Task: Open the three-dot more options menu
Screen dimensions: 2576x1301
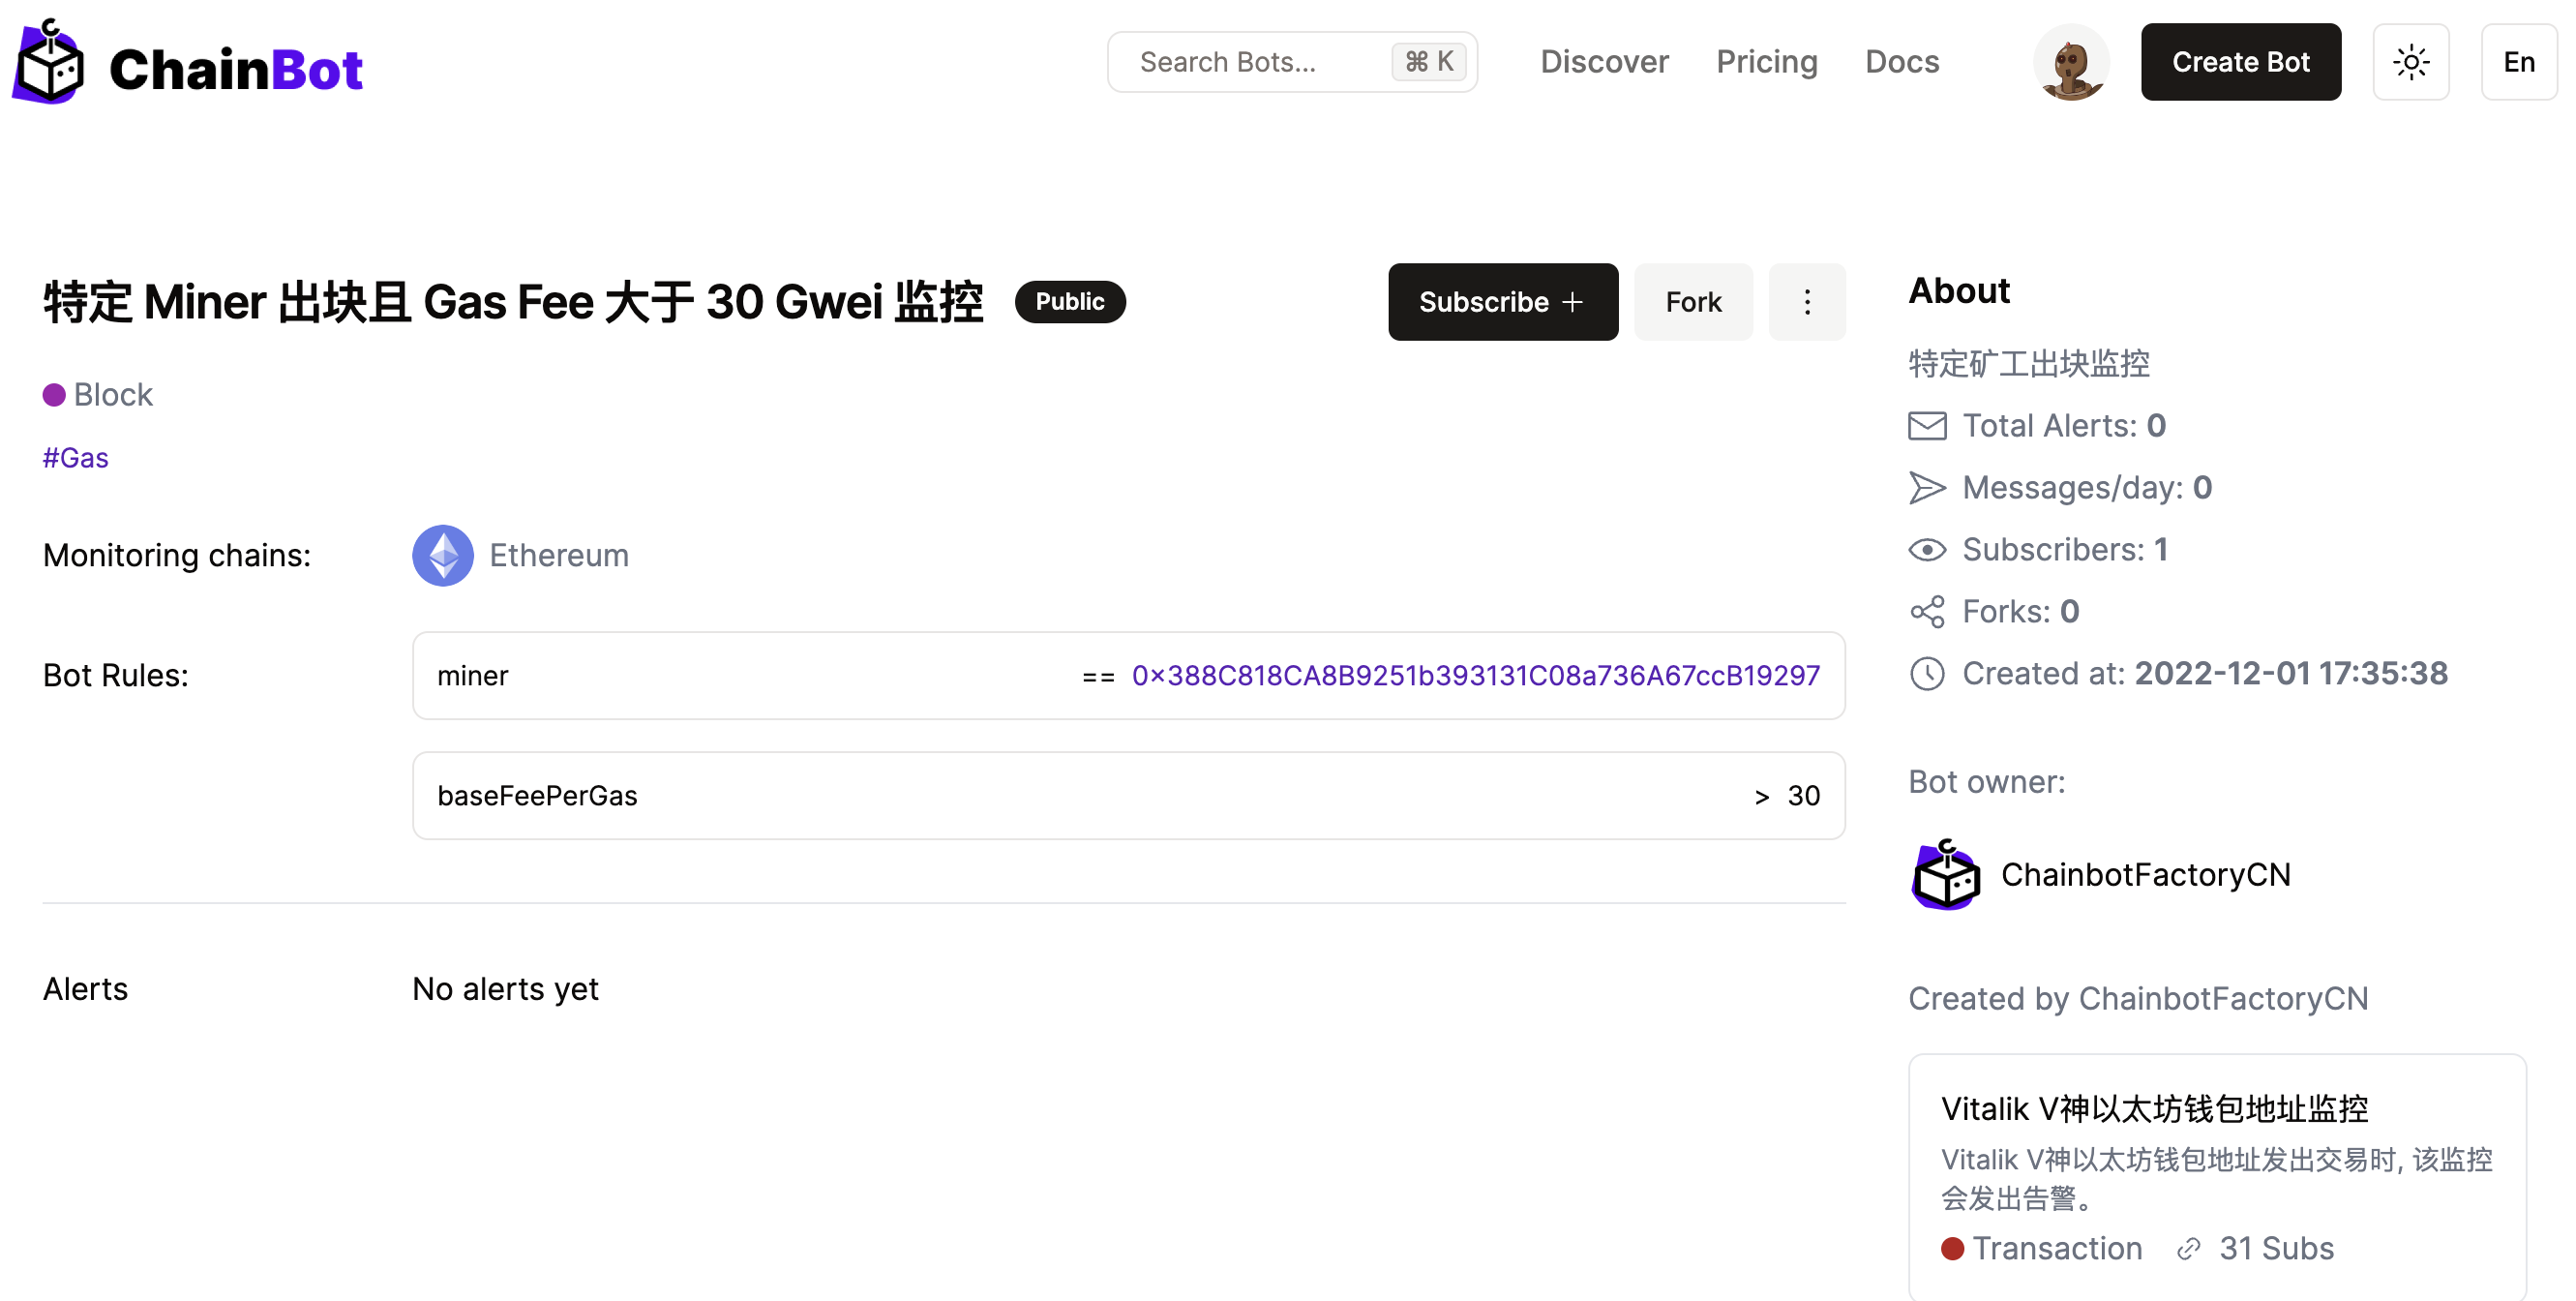Action: [1806, 302]
